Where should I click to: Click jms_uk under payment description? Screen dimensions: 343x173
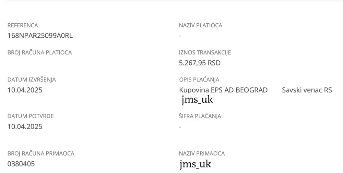197,100
